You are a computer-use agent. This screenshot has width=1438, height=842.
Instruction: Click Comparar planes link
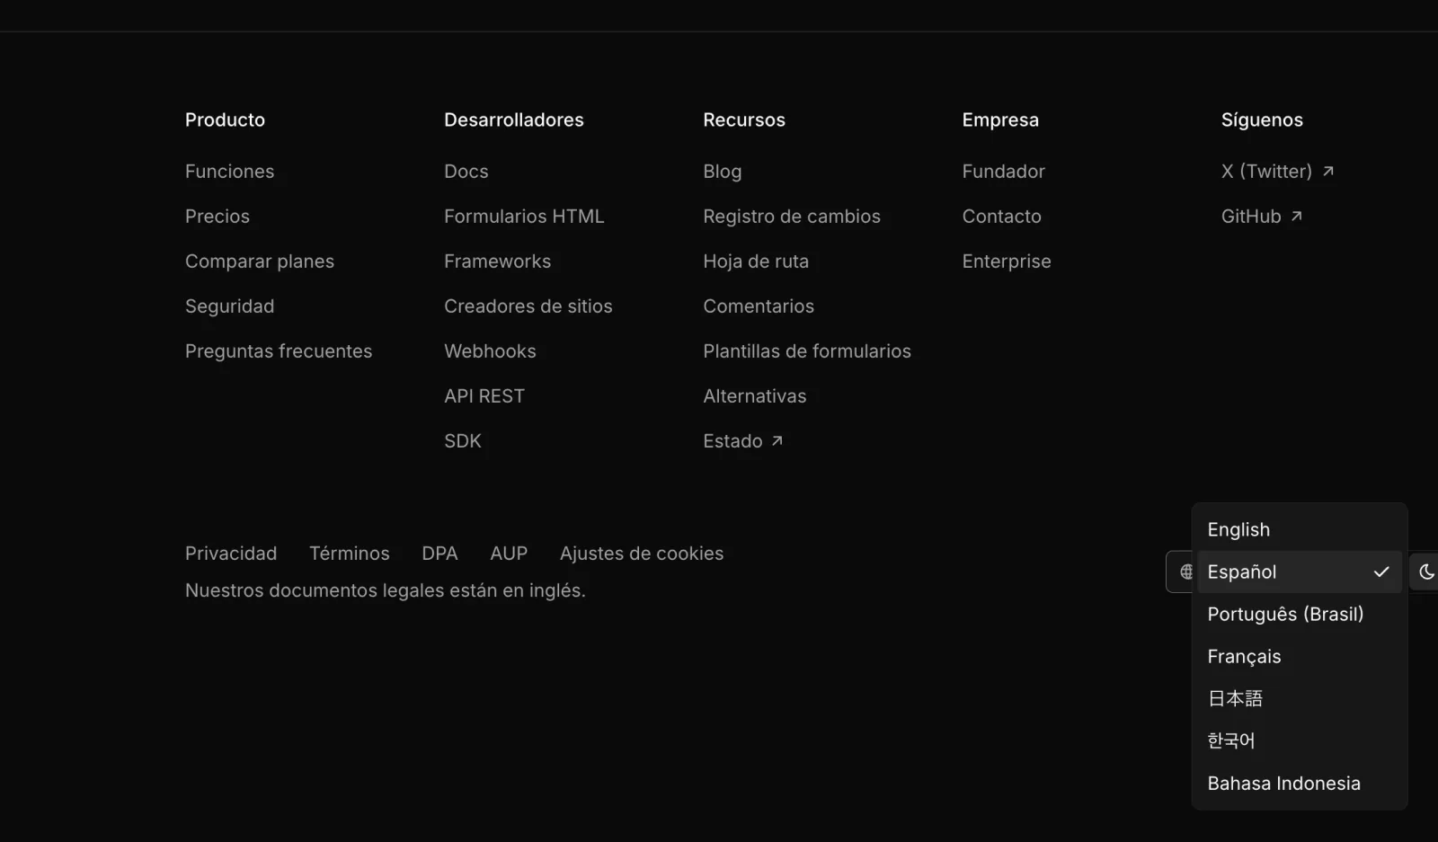click(x=260, y=261)
